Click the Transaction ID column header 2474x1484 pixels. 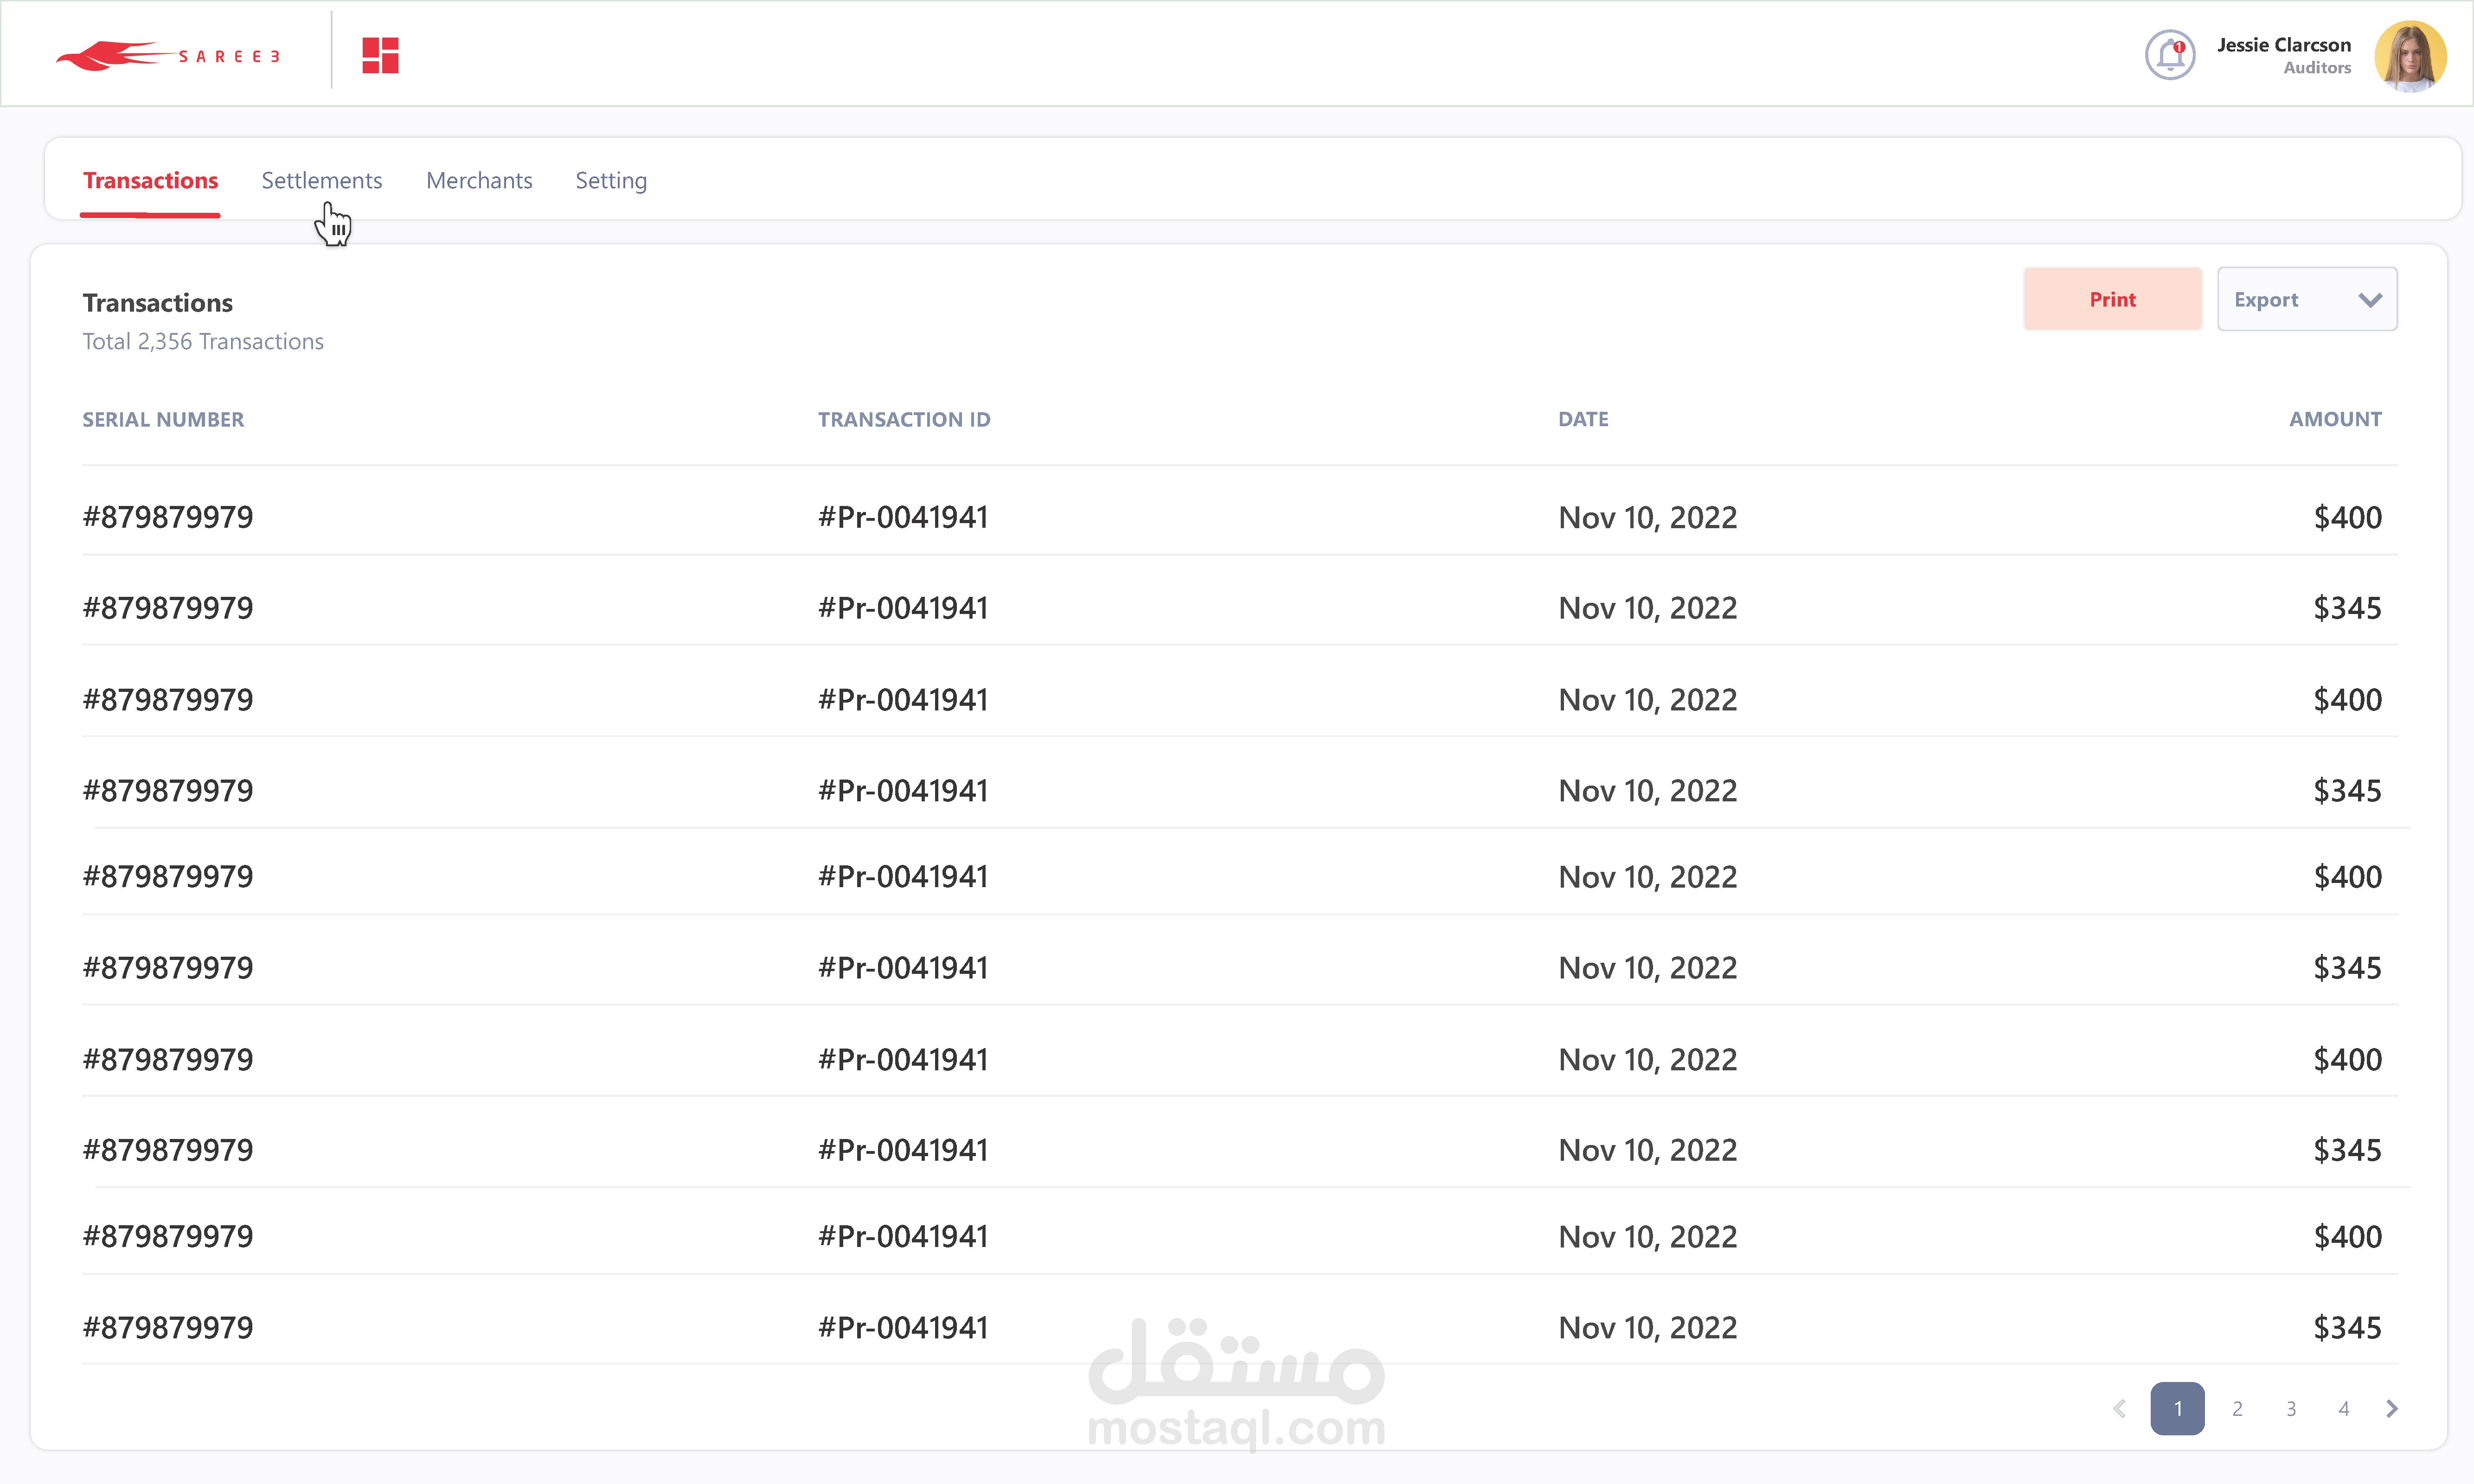[903, 419]
